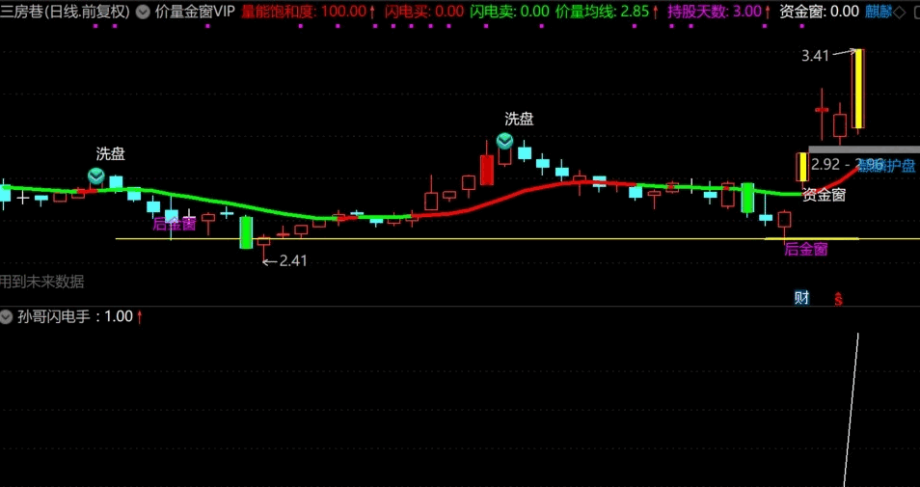Screen dimensions: 920x487
Task: Click the diamond icon next to 麒麟
Action: (899, 12)
